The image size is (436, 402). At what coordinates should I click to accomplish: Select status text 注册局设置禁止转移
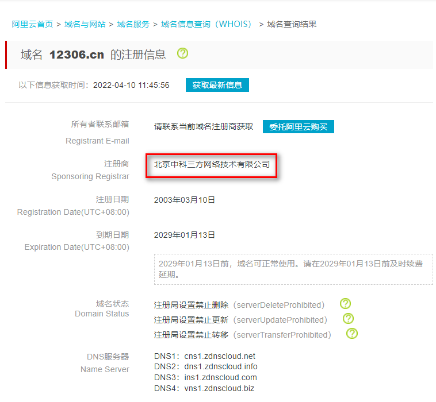[191, 335]
